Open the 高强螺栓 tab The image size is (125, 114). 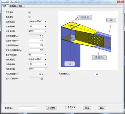point(13,6)
